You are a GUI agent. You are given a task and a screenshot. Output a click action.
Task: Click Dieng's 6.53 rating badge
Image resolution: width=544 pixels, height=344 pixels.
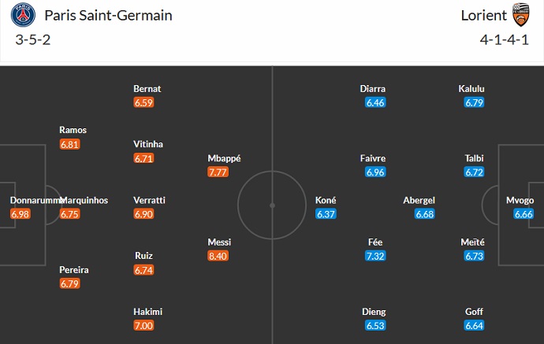(x=376, y=325)
